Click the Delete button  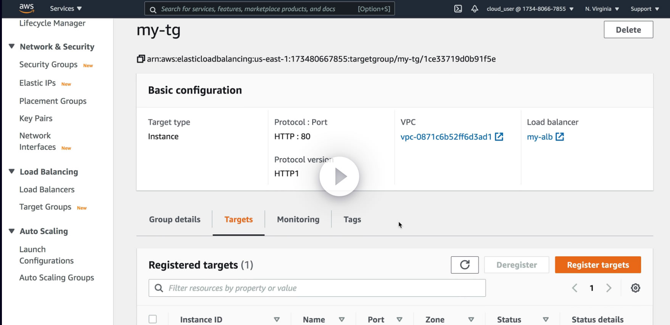pyautogui.click(x=628, y=30)
